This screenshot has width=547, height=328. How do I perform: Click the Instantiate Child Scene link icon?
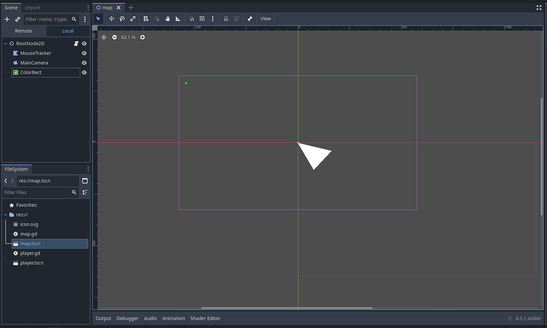pos(18,19)
